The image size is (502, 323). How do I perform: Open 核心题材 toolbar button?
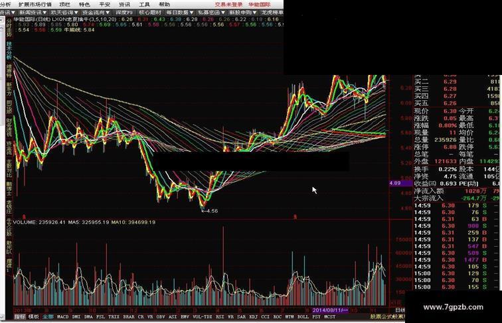pos(150,13)
